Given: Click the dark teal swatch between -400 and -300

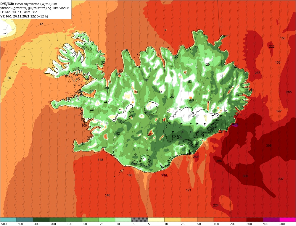Looking at the screenshot, I should pyautogui.click(x=25, y=219).
